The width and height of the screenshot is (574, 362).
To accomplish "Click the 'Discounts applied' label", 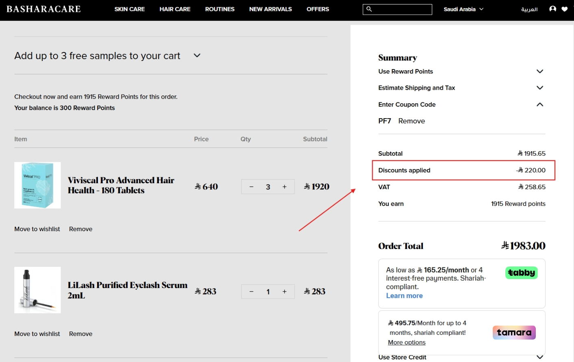I will 404,170.
